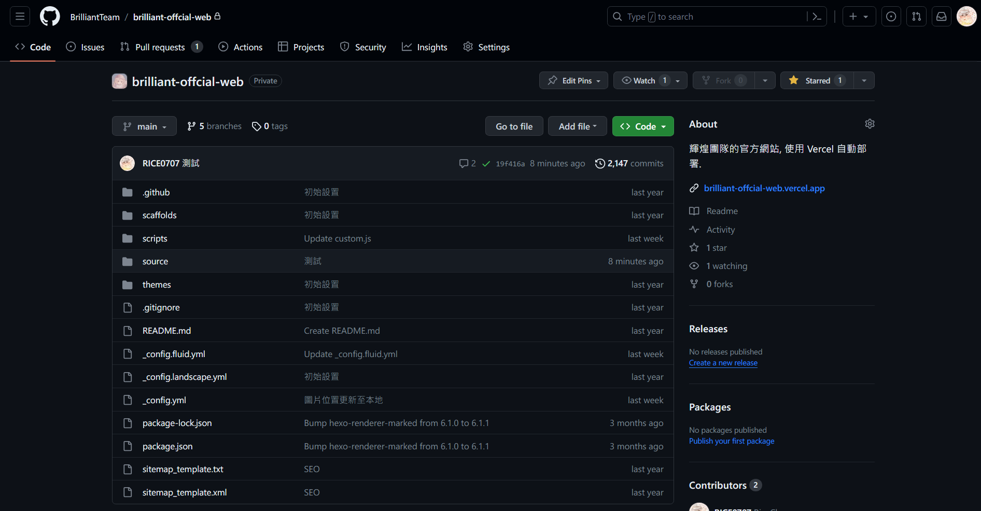Open the Readme link in About

[x=713, y=211]
